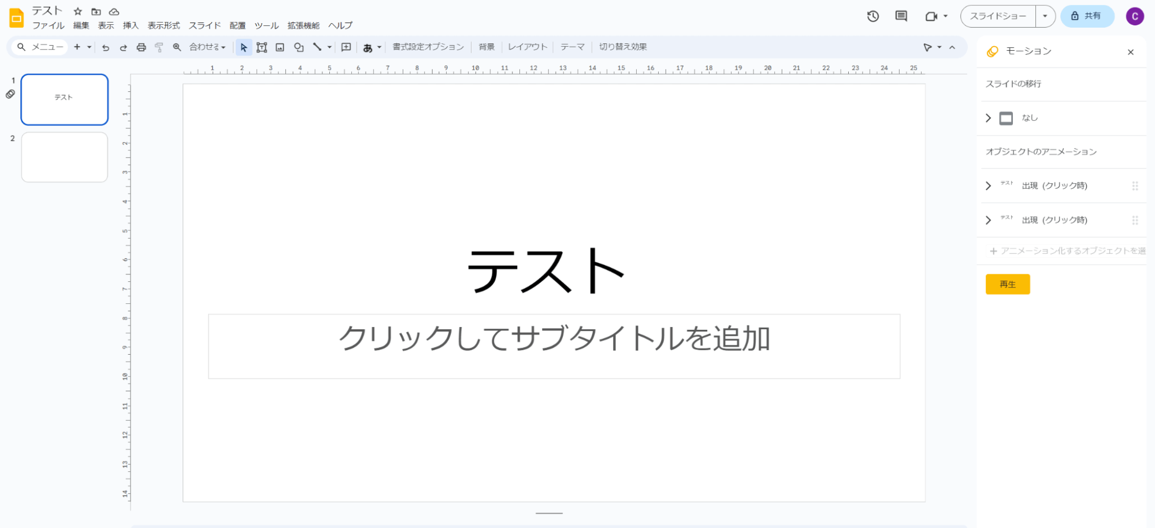Open the スライド menu

205,25
